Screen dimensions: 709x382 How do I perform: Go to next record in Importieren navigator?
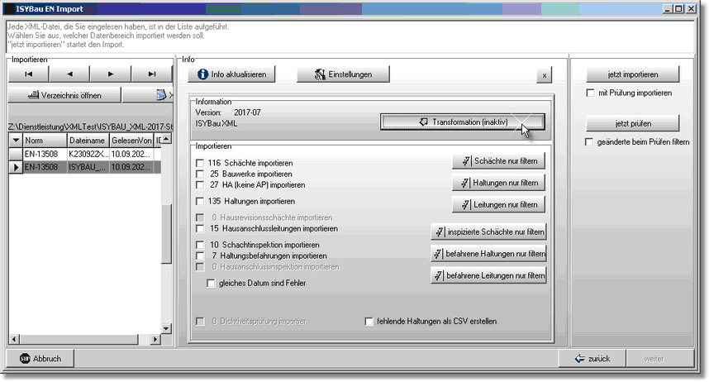(111, 74)
